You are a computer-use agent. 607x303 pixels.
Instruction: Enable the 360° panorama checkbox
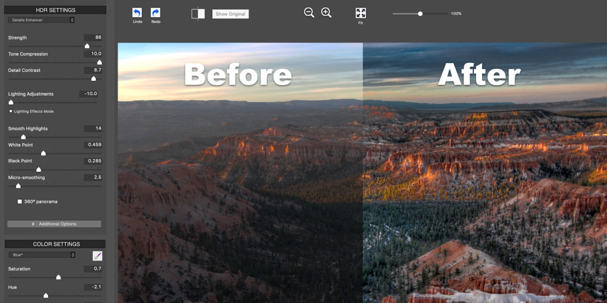click(20, 202)
